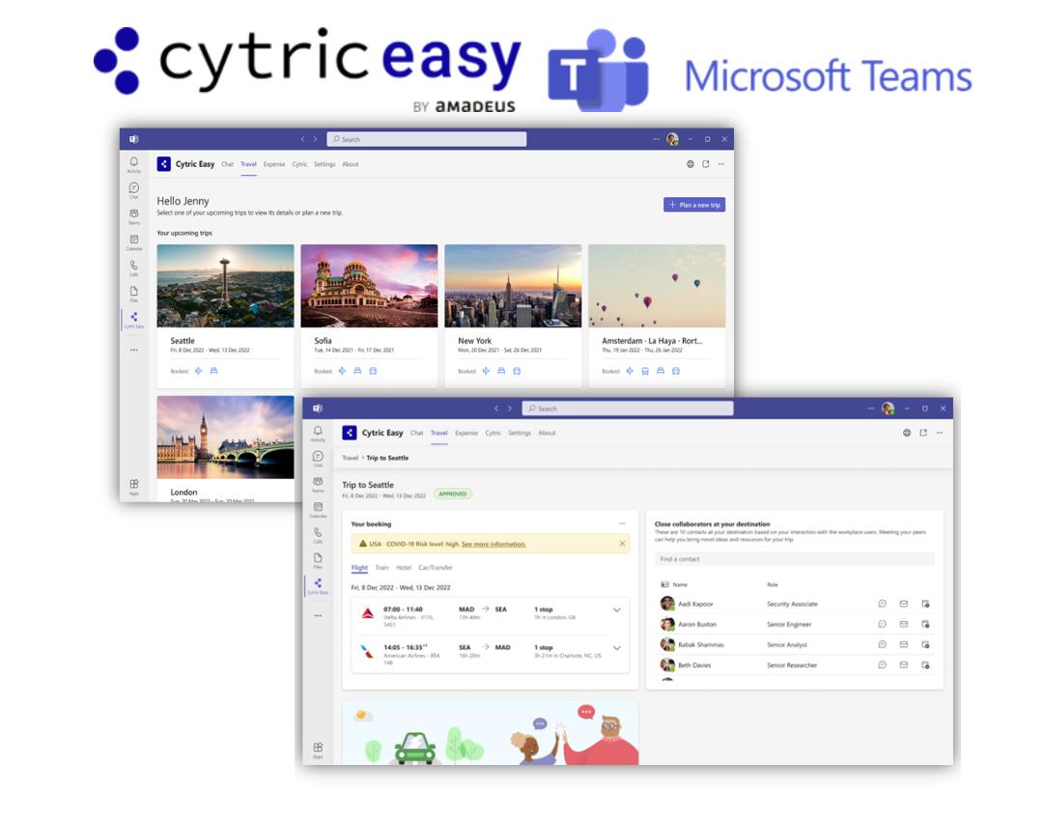
Task: Click the Search box in Trip to Seattle window
Action: (x=628, y=409)
